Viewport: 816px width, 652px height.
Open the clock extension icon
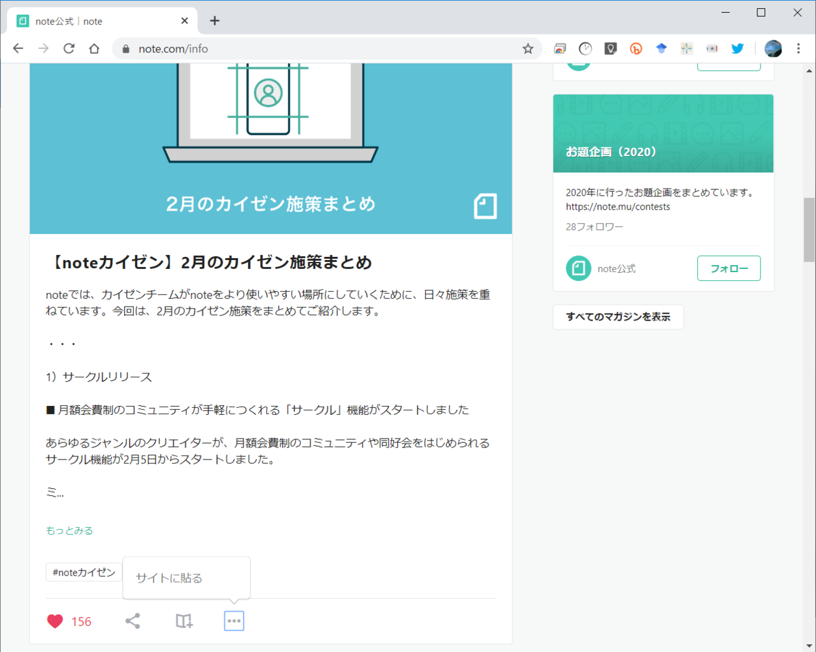[585, 48]
